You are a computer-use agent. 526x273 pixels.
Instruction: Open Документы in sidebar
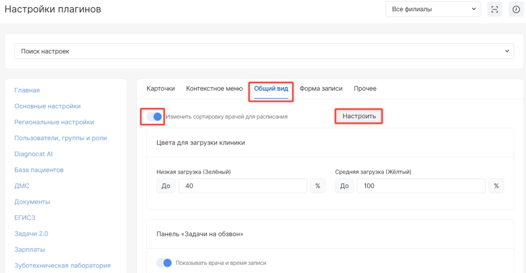pyautogui.click(x=32, y=202)
